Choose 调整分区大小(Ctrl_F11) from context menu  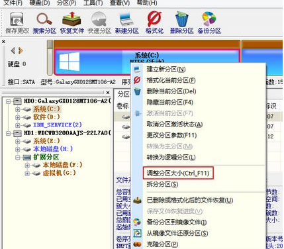(178, 173)
